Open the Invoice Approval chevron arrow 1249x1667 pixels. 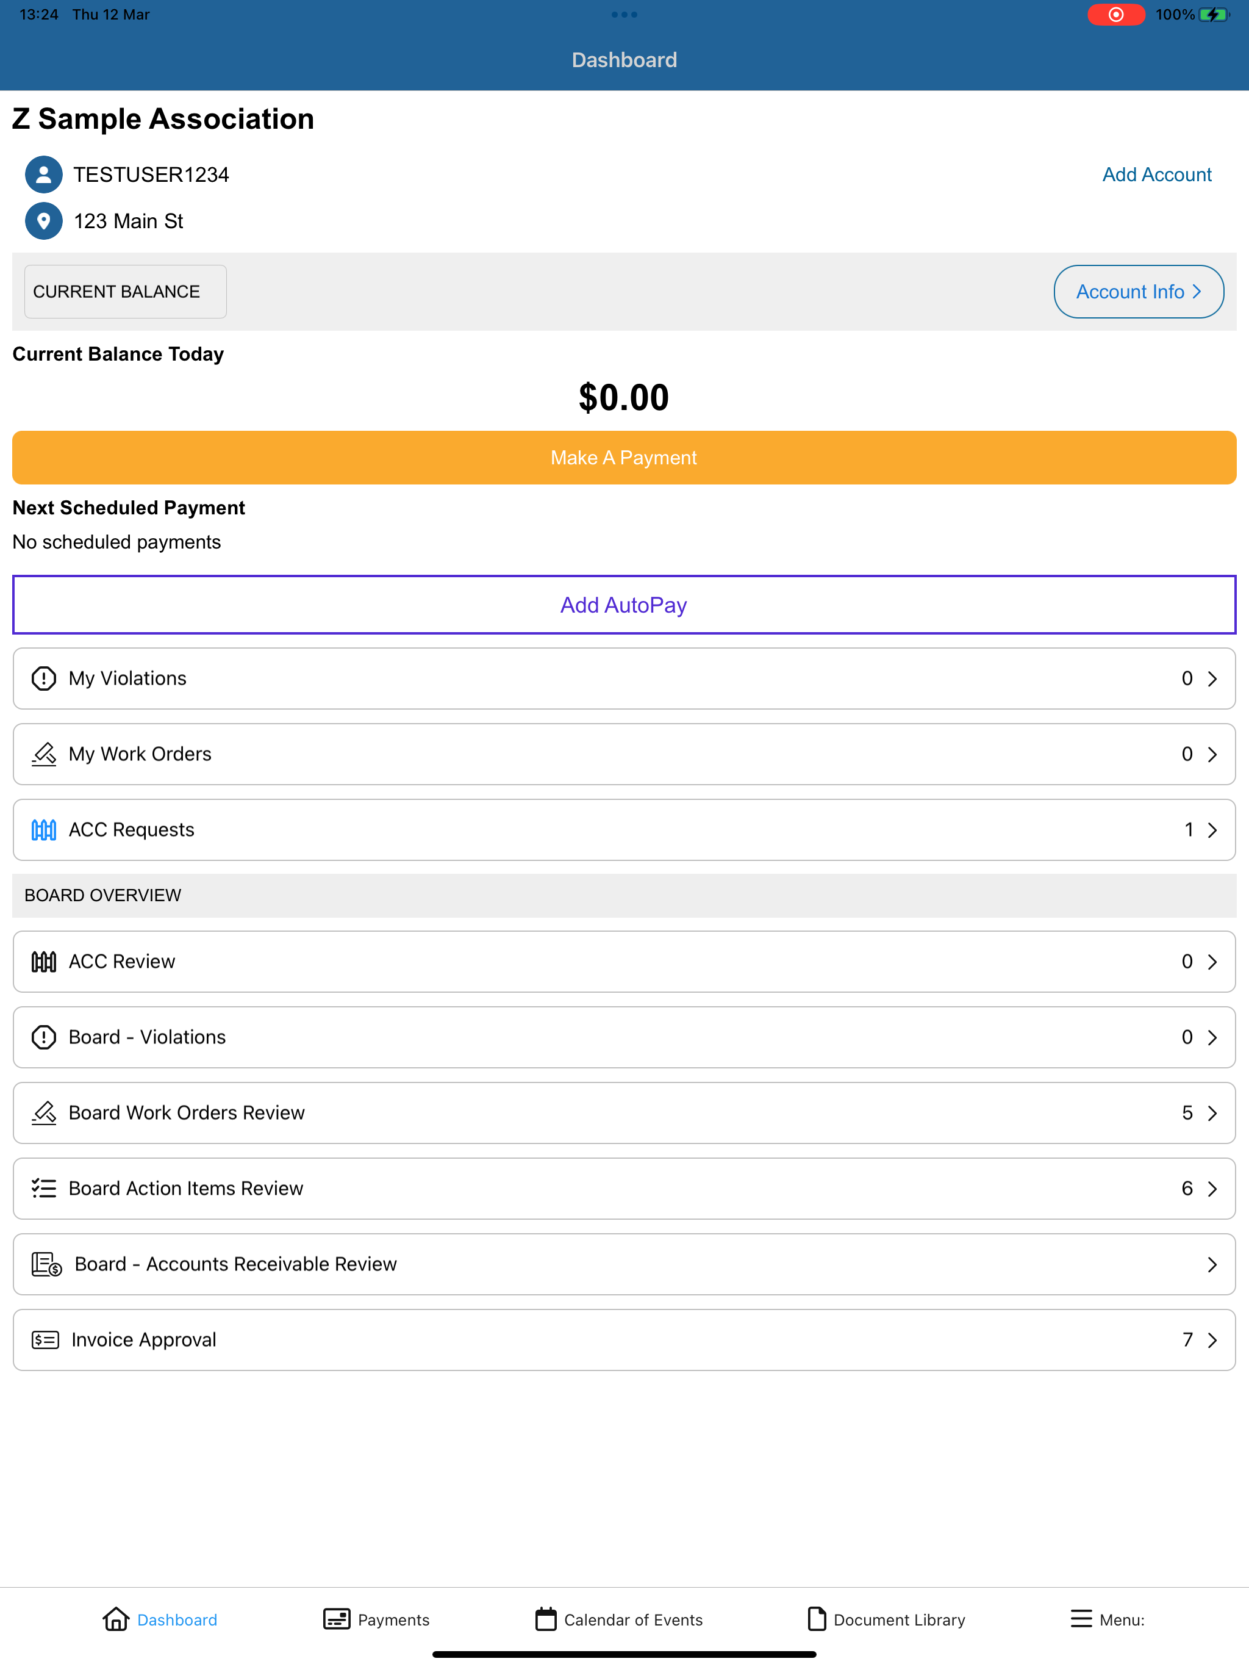(1212, 1340)
